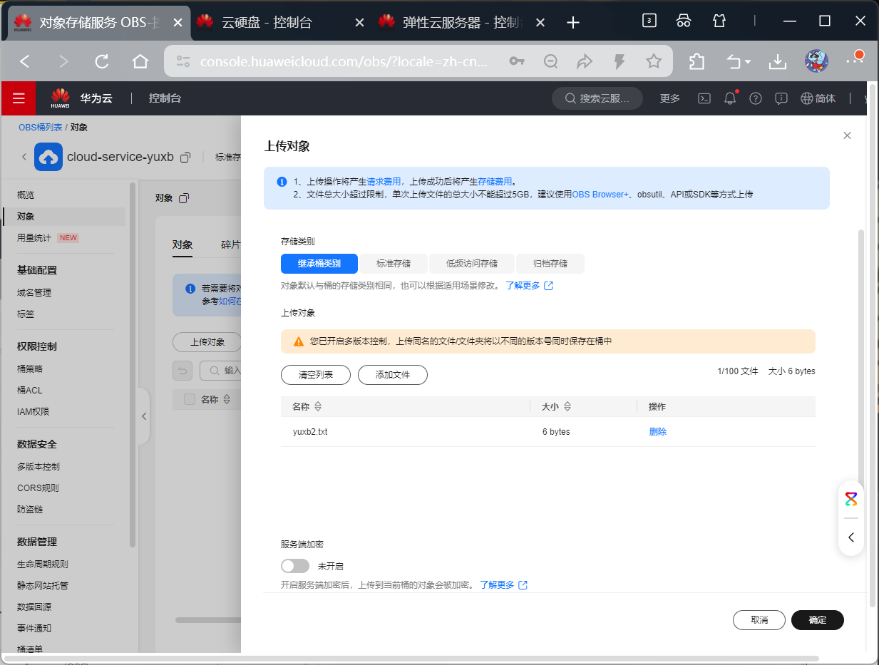The width and height of the screenshot is (879, 665).
Task: Open 生命周期规则 in the sidebar
Action: point(43,564)
